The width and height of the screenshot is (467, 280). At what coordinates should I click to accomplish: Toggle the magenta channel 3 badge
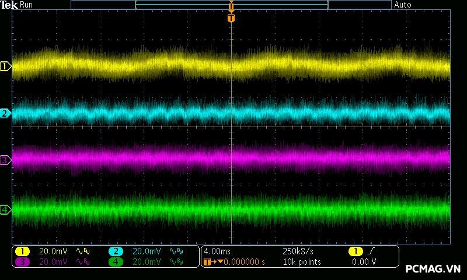point(22,262)
